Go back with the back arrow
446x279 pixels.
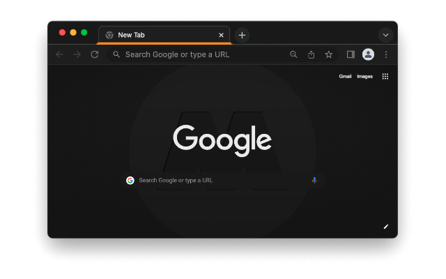(x=59, y=54)
